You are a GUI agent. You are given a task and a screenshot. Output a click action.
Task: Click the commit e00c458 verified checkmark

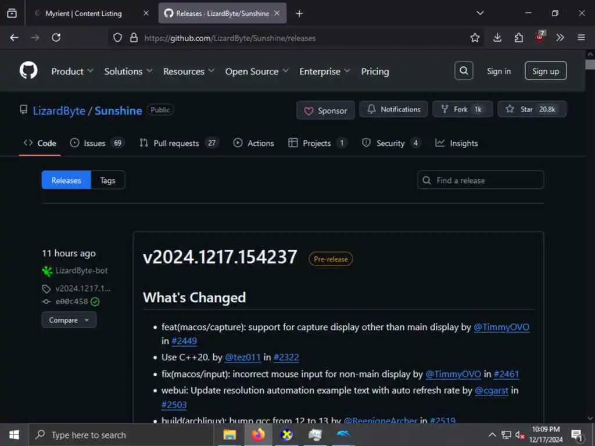click(95, 301)
